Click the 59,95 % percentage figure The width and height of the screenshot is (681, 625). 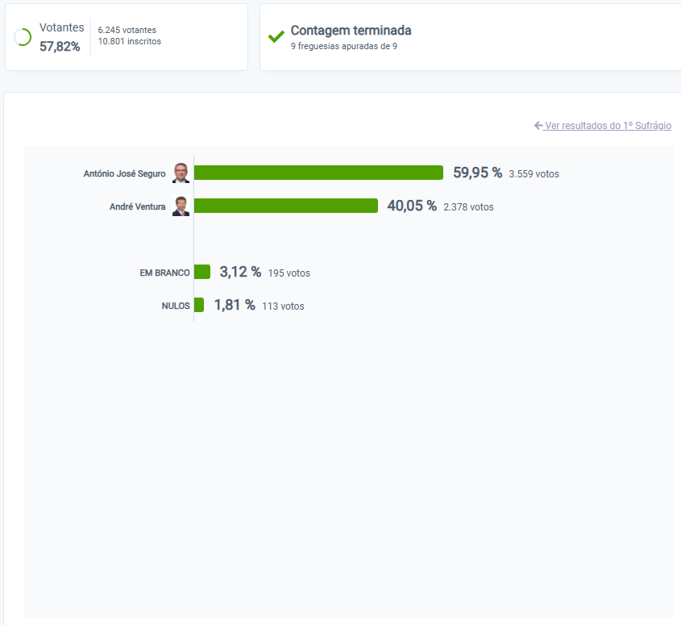[477, 173]
